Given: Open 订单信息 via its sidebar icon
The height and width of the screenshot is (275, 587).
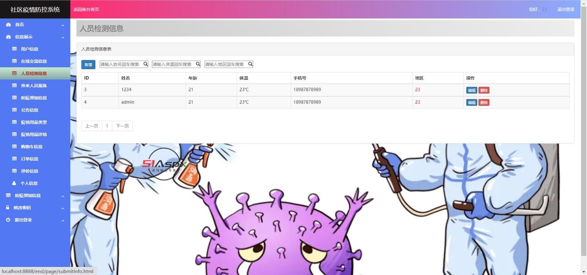Looking at the screenshot, I should click(x=14, y=159).
